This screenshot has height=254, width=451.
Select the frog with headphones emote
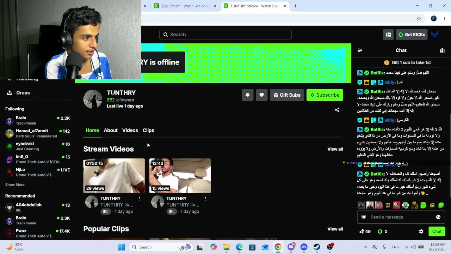point(405,205)
